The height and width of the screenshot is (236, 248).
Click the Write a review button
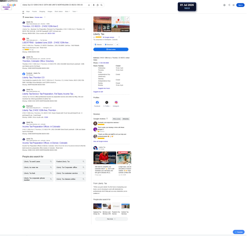[x=117, y=119]
